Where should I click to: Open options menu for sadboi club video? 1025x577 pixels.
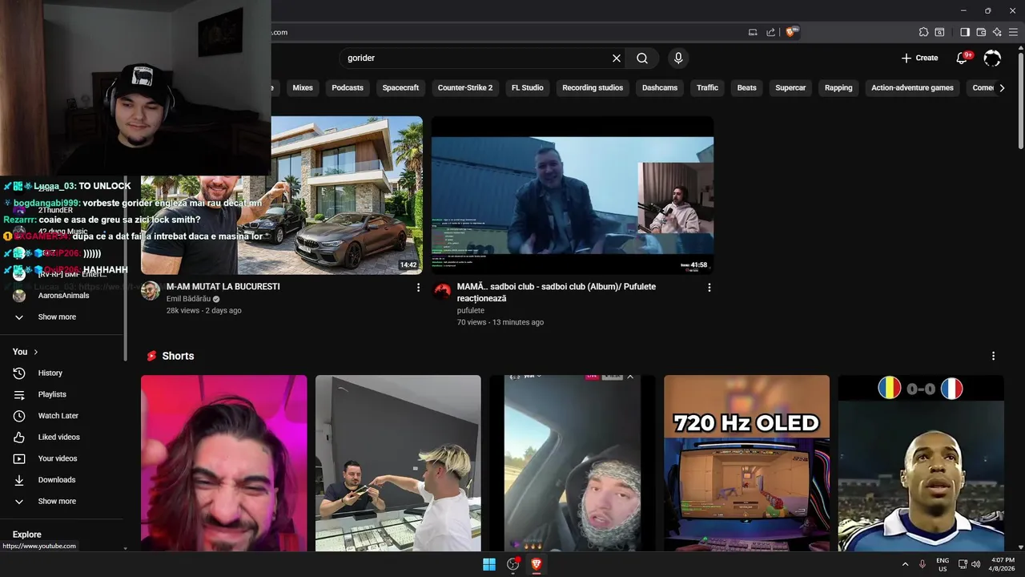(709, 288)
